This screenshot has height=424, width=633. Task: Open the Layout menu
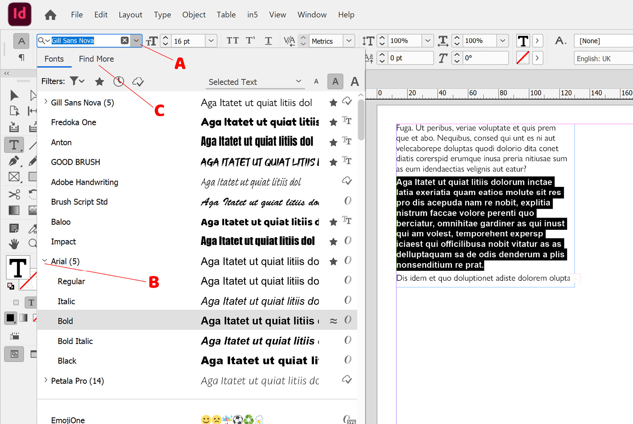[130, 15]
